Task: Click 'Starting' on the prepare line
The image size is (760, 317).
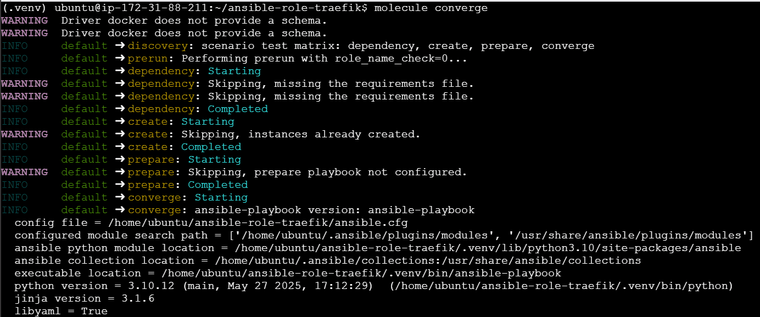Action: pyautogui.click(x=214, y=159)
